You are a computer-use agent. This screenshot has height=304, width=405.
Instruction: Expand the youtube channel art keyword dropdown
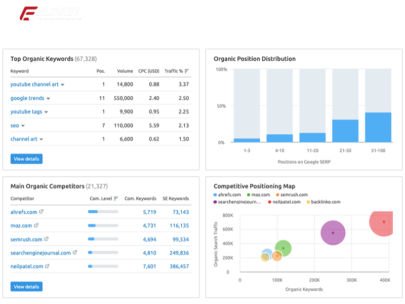point(62,84)
